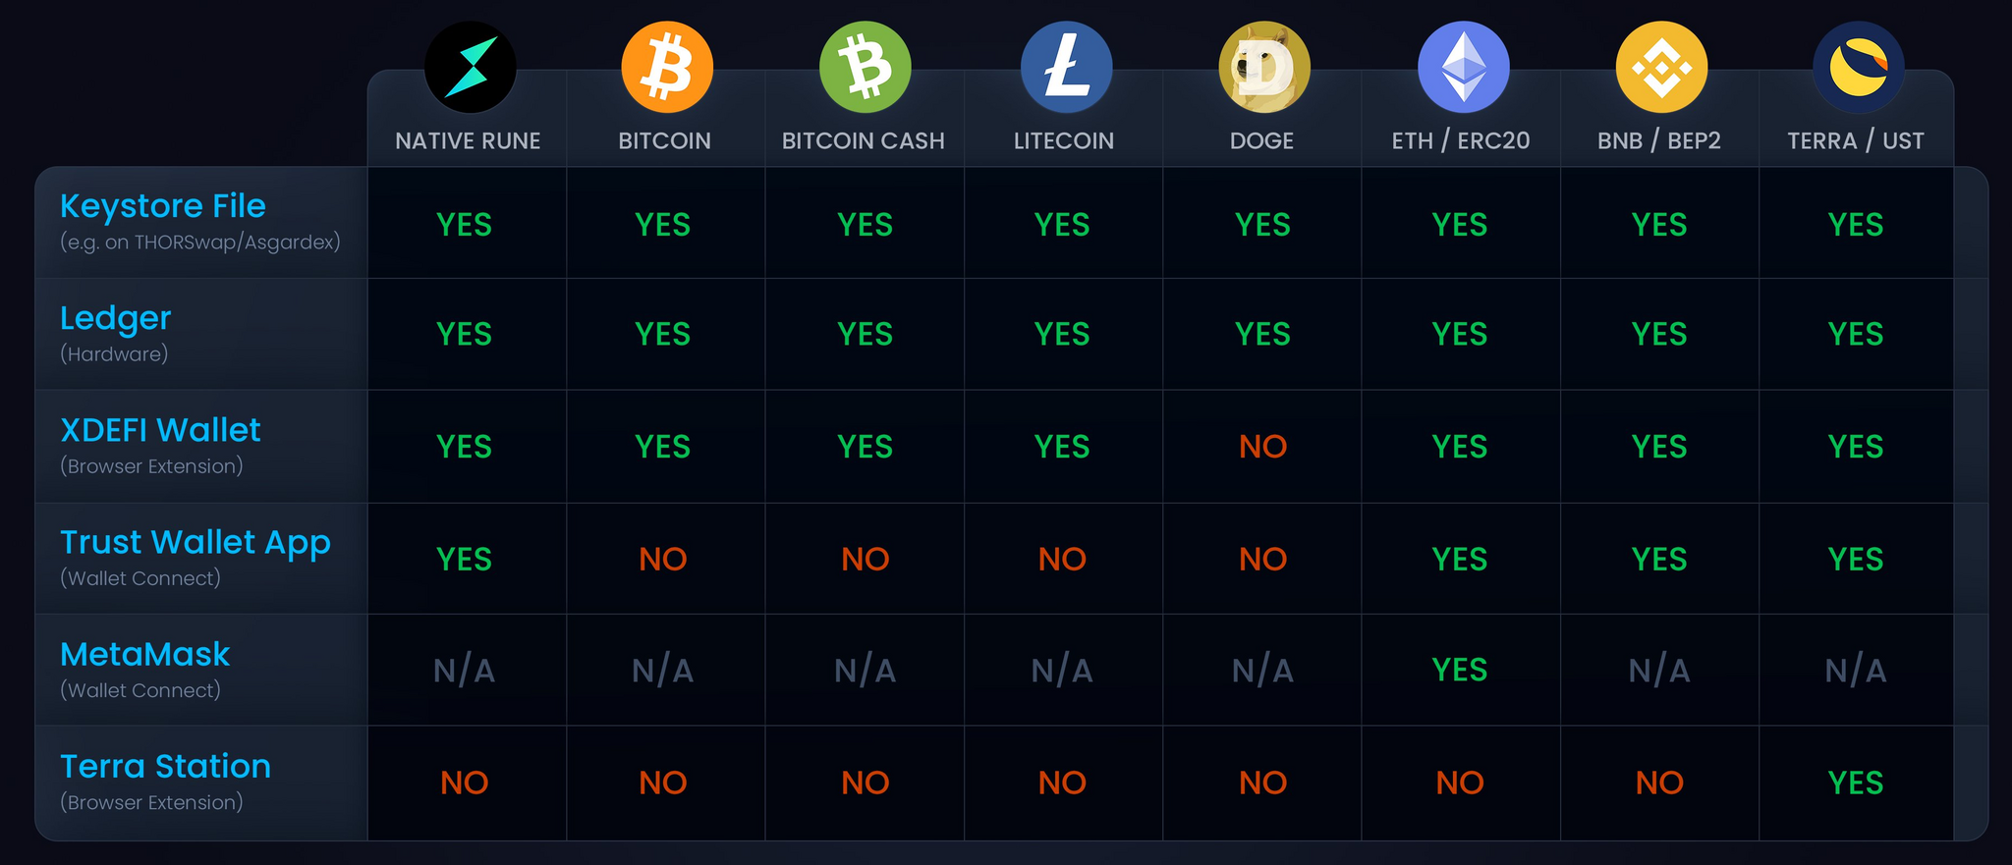The height and width of the screenshot is (865, 2012).
Task: Click the Dogecoin Shiba logo icon
Action: tap(1264, 67)
